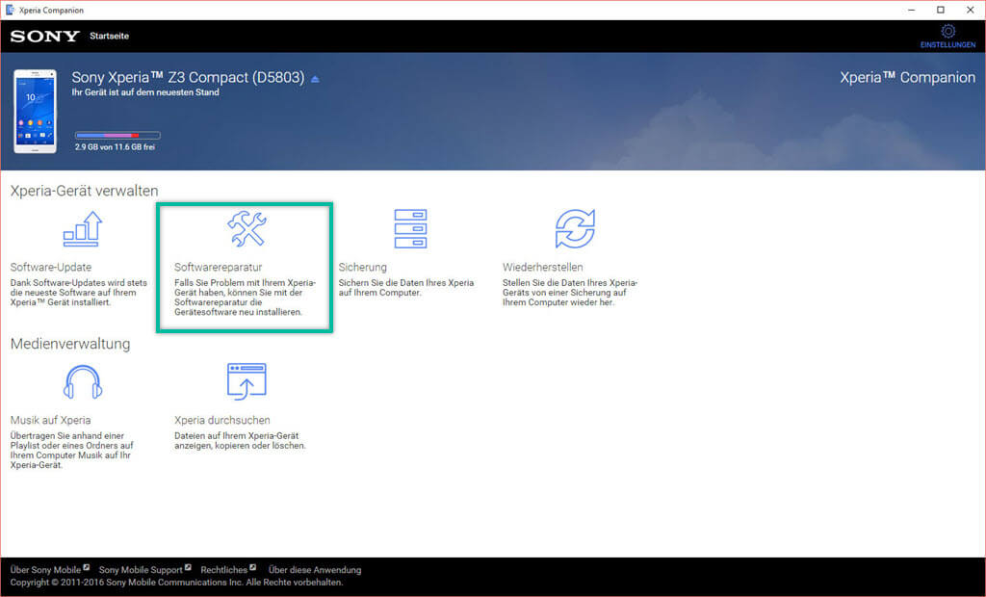The image size is (986, 597).
Task: Click 'Ihr Gerät ist auf dem neuesten Stand' status
Action: point(145,91)
